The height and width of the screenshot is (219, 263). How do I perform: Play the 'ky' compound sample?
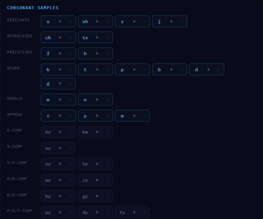click(60, 132)
